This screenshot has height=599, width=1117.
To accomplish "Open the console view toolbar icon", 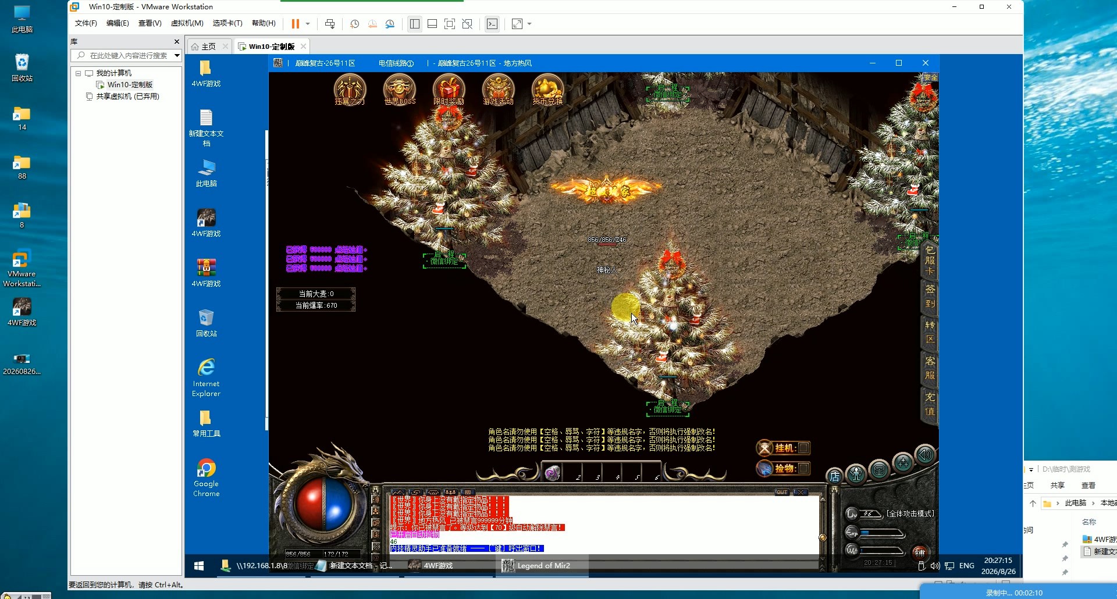I will [492, 24].
